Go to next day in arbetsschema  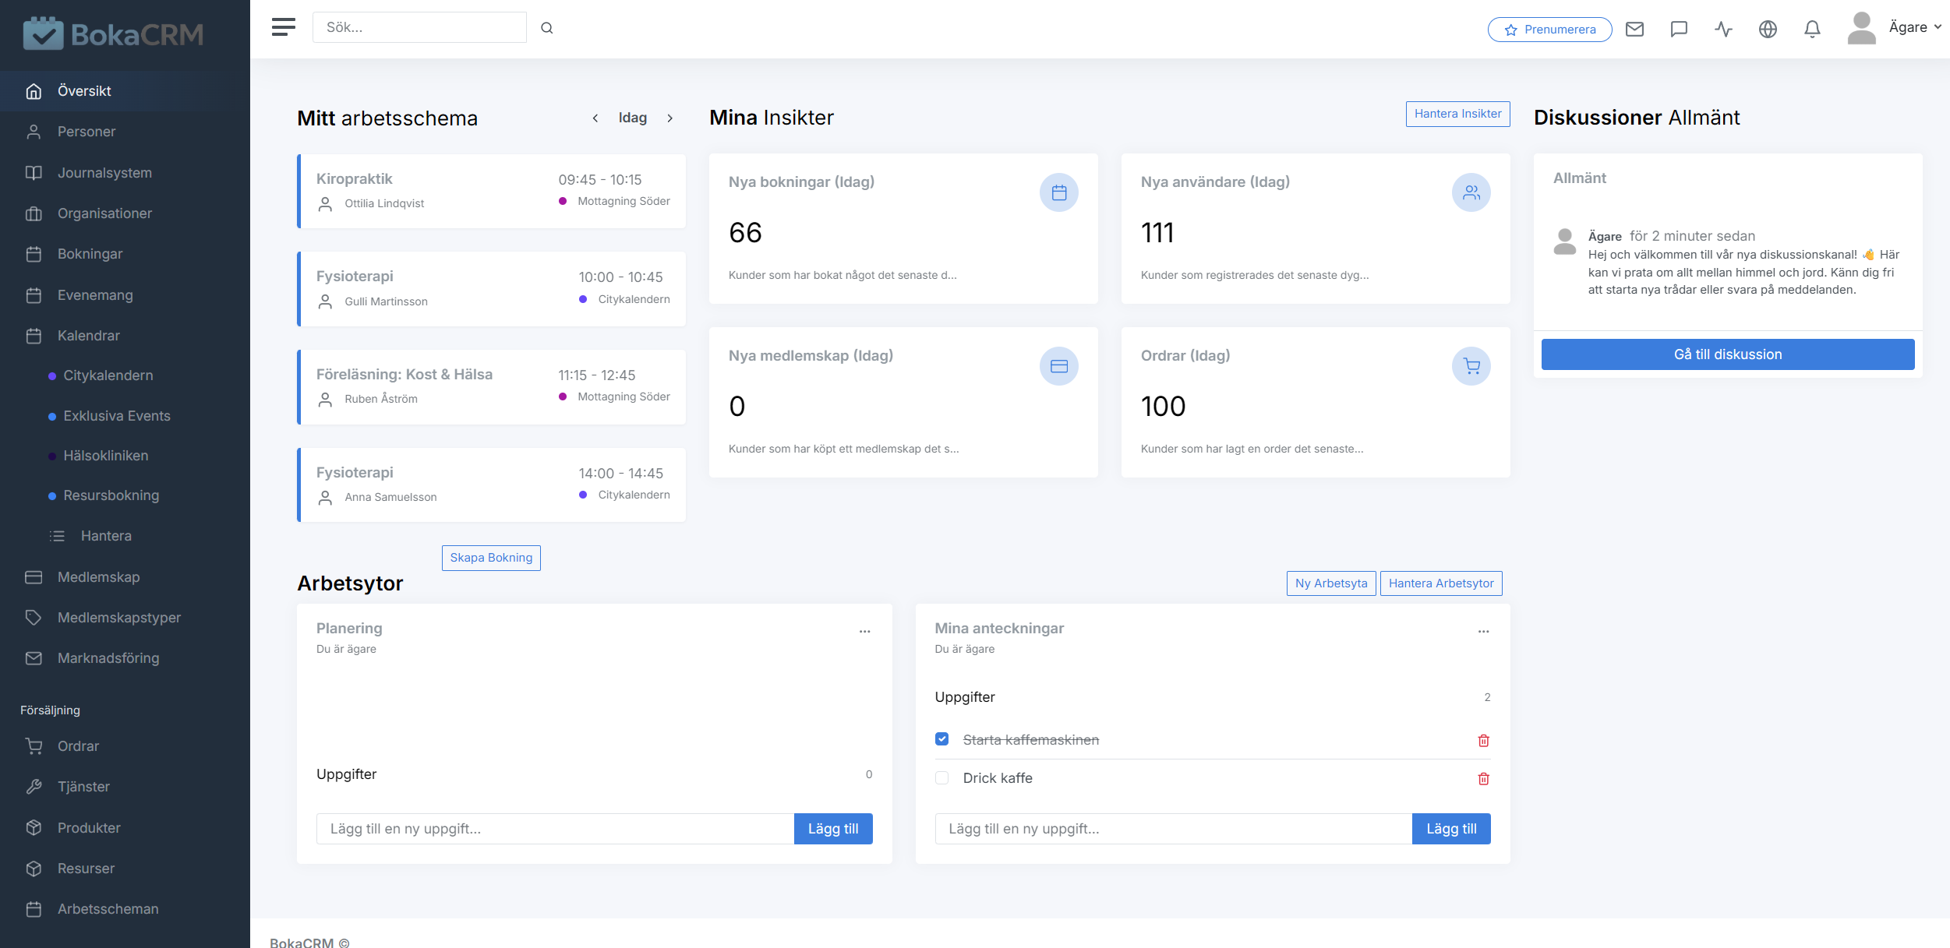670,118
